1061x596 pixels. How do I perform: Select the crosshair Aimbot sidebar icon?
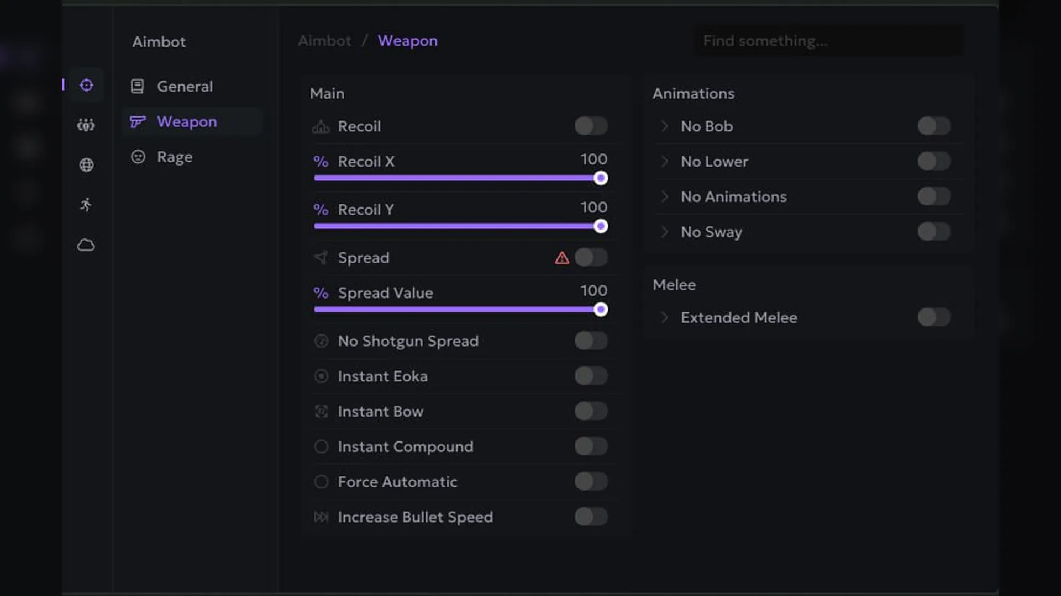[x=86, y=85]
